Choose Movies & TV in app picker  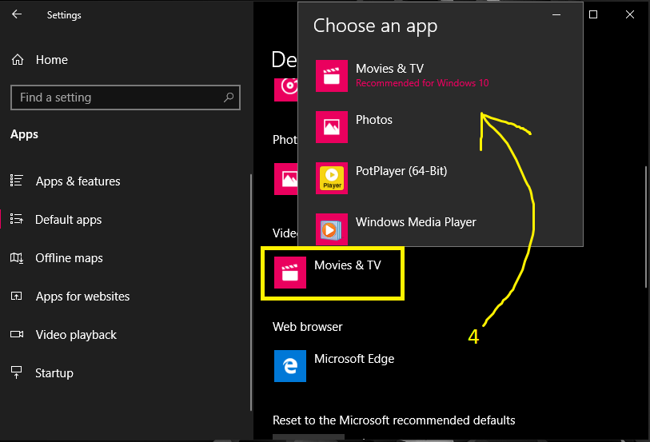pyautogui.click(x=441, y=76)
